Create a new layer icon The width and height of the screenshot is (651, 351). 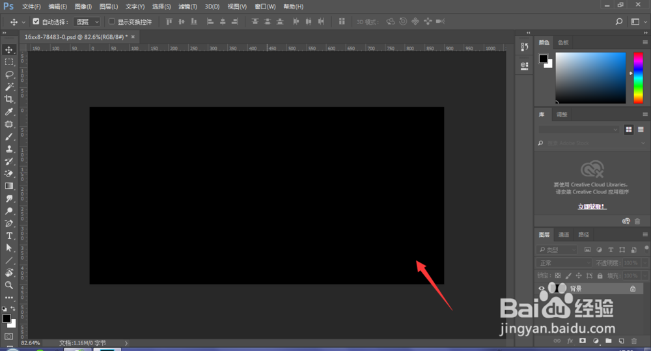click(x=621, y=341)
